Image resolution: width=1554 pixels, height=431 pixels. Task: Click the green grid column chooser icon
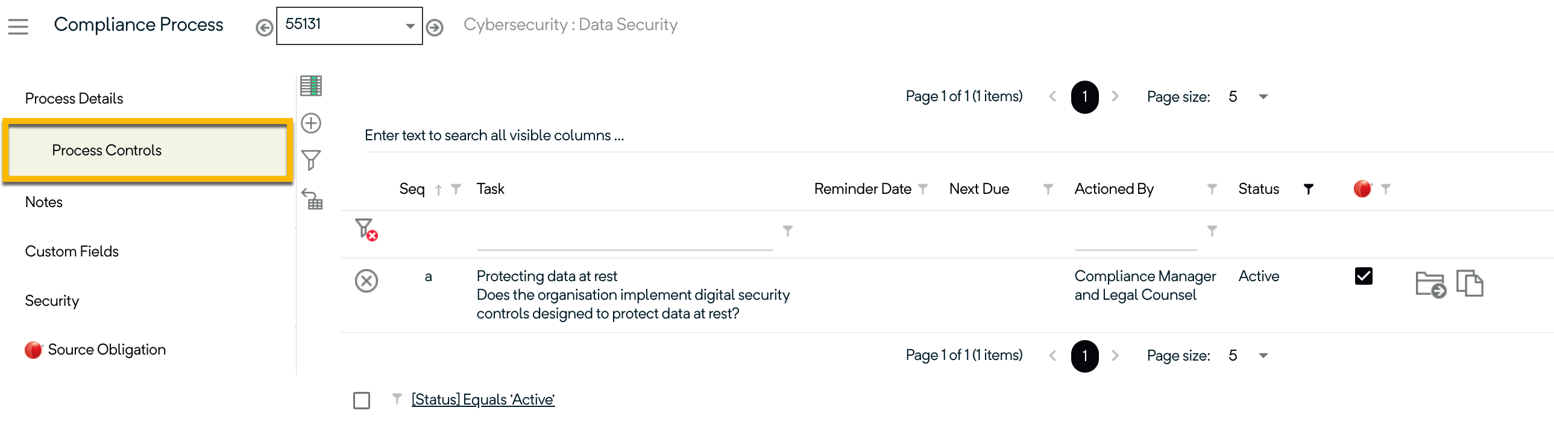pyautogui.click(x=310, y=85)
